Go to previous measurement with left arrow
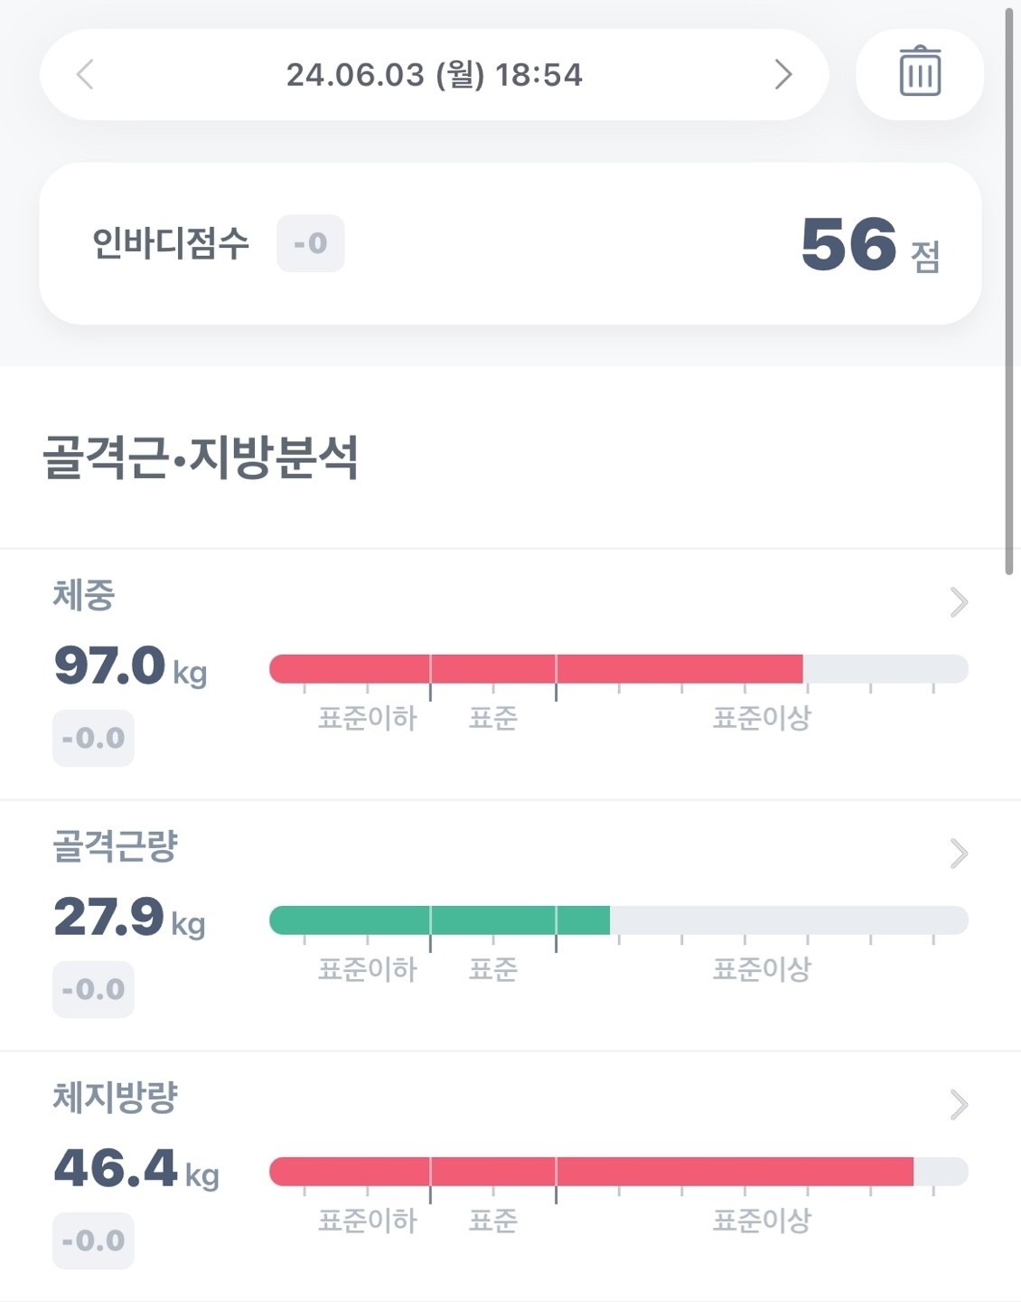Screen dimensions: 1021x1302 pos(85,74)
